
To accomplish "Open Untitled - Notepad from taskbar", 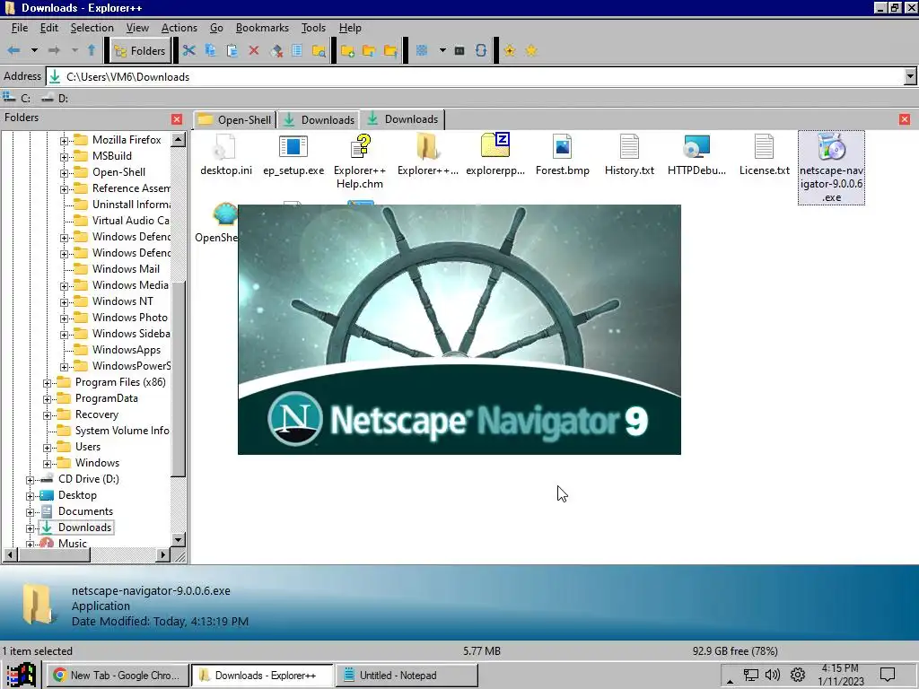I will point(407,675).
